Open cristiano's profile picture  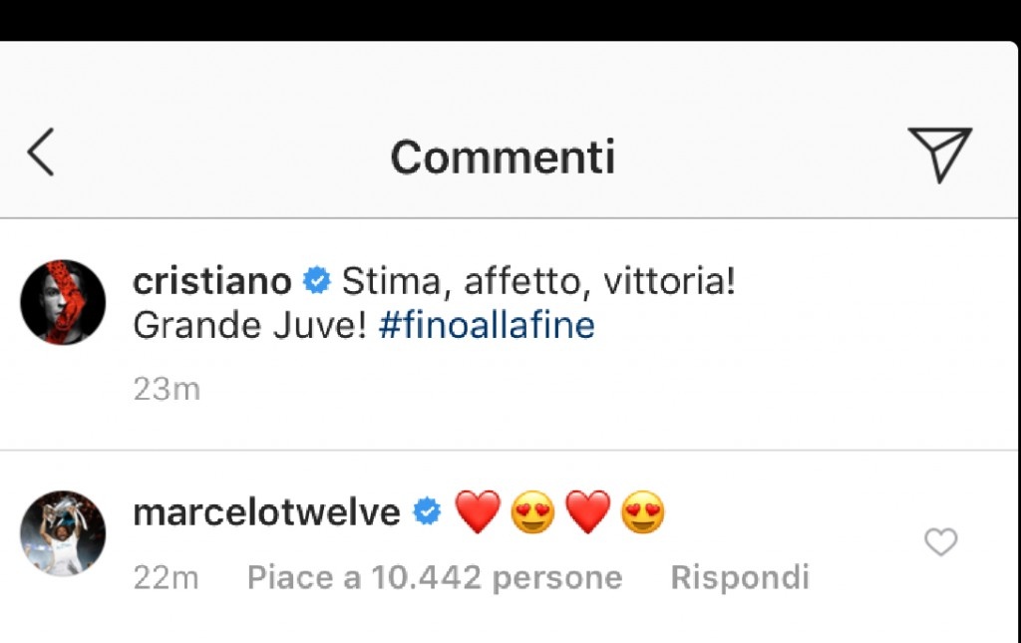[63, 302]
